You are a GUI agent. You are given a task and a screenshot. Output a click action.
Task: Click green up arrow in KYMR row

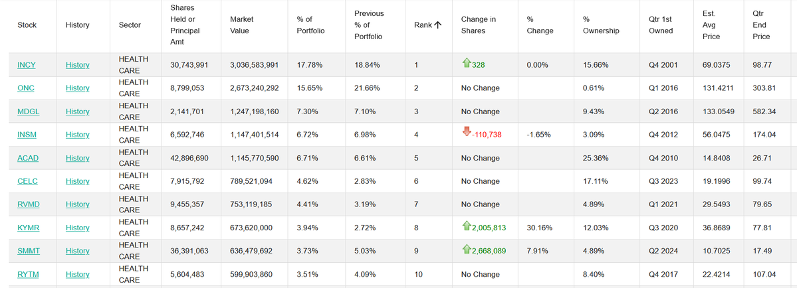tap(467, 226)
